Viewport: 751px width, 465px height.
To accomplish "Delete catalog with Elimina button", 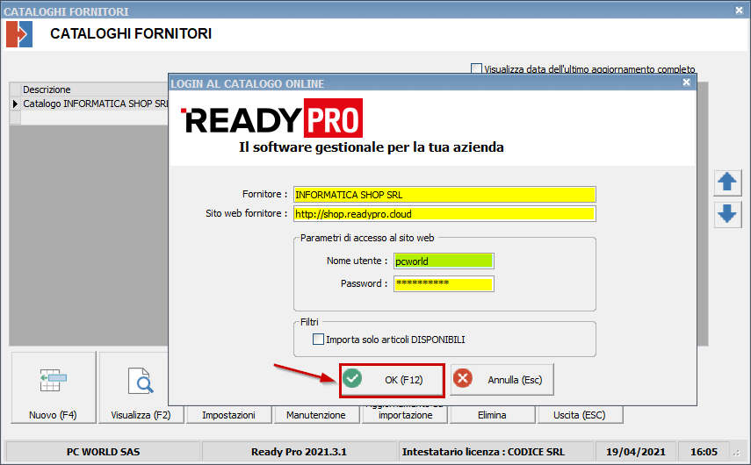I will (492, 415).
